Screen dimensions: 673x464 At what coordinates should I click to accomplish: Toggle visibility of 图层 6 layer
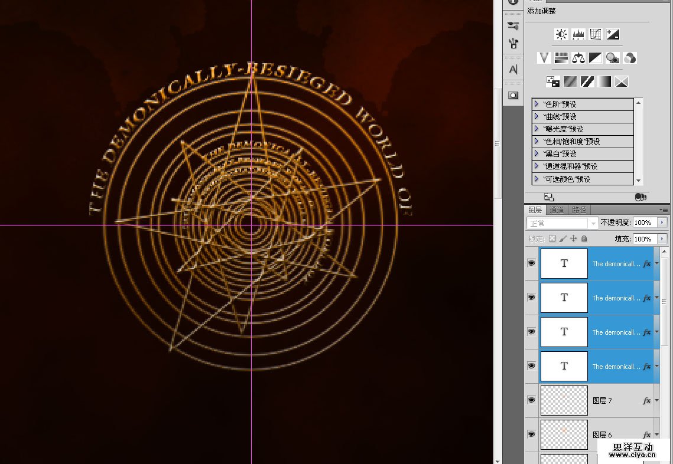(x=531, y=434)
